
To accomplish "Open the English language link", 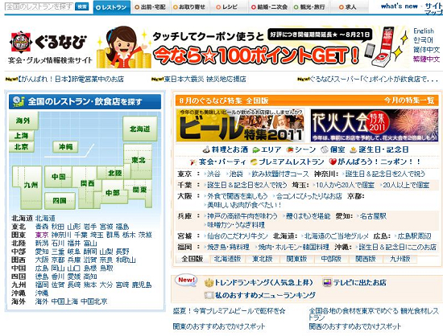I will tap(424, 31).
